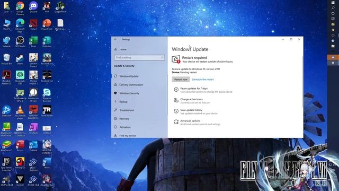Open Word desktop shortcut
Screen dimensions: 339x191
(x=47, y=163)
